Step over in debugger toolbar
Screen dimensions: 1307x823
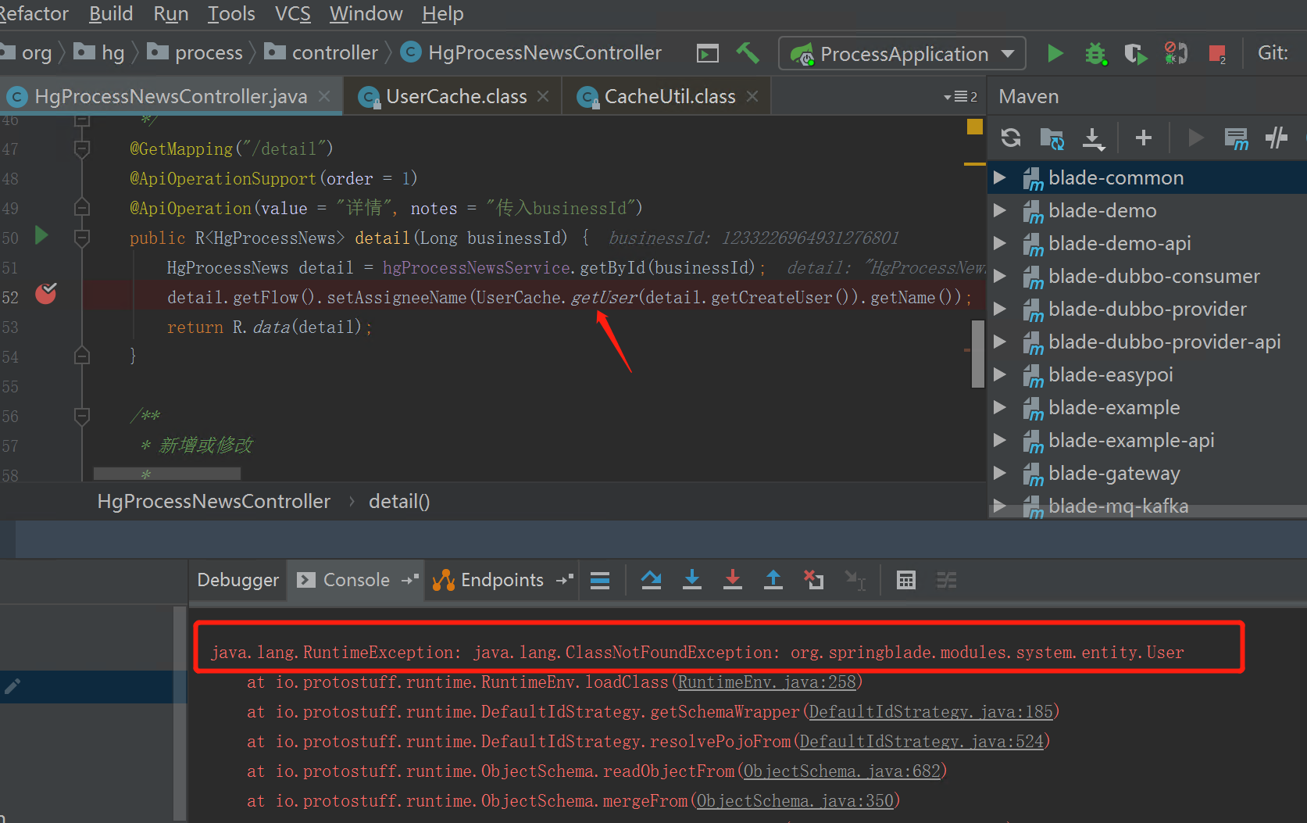[651, 580]
